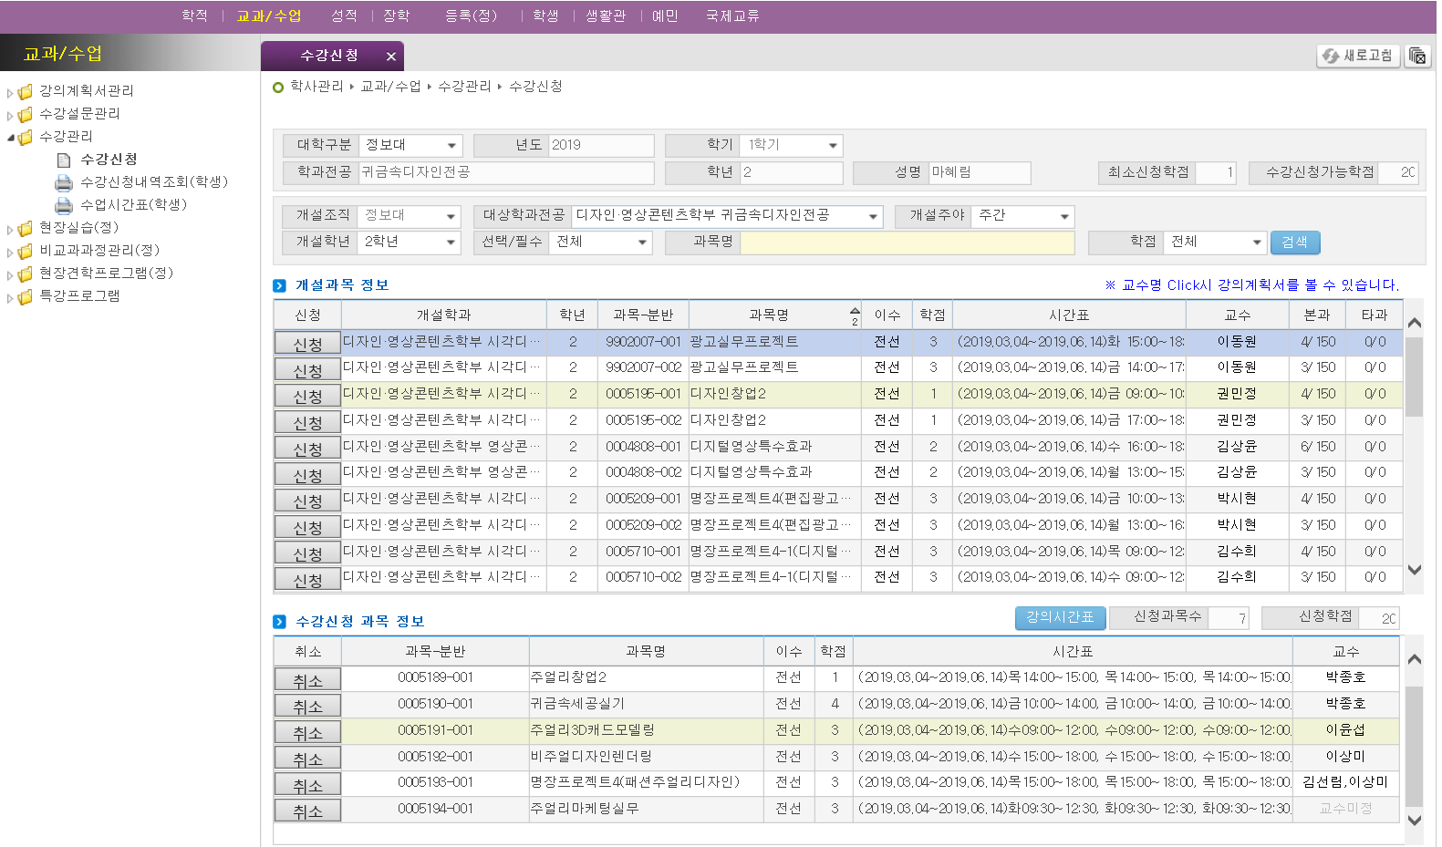The height and width of the screenshot is (847, 1442).
Task: Click the up arrow of 수강신청 과목 scrollbar
Action: (1415, 659)
